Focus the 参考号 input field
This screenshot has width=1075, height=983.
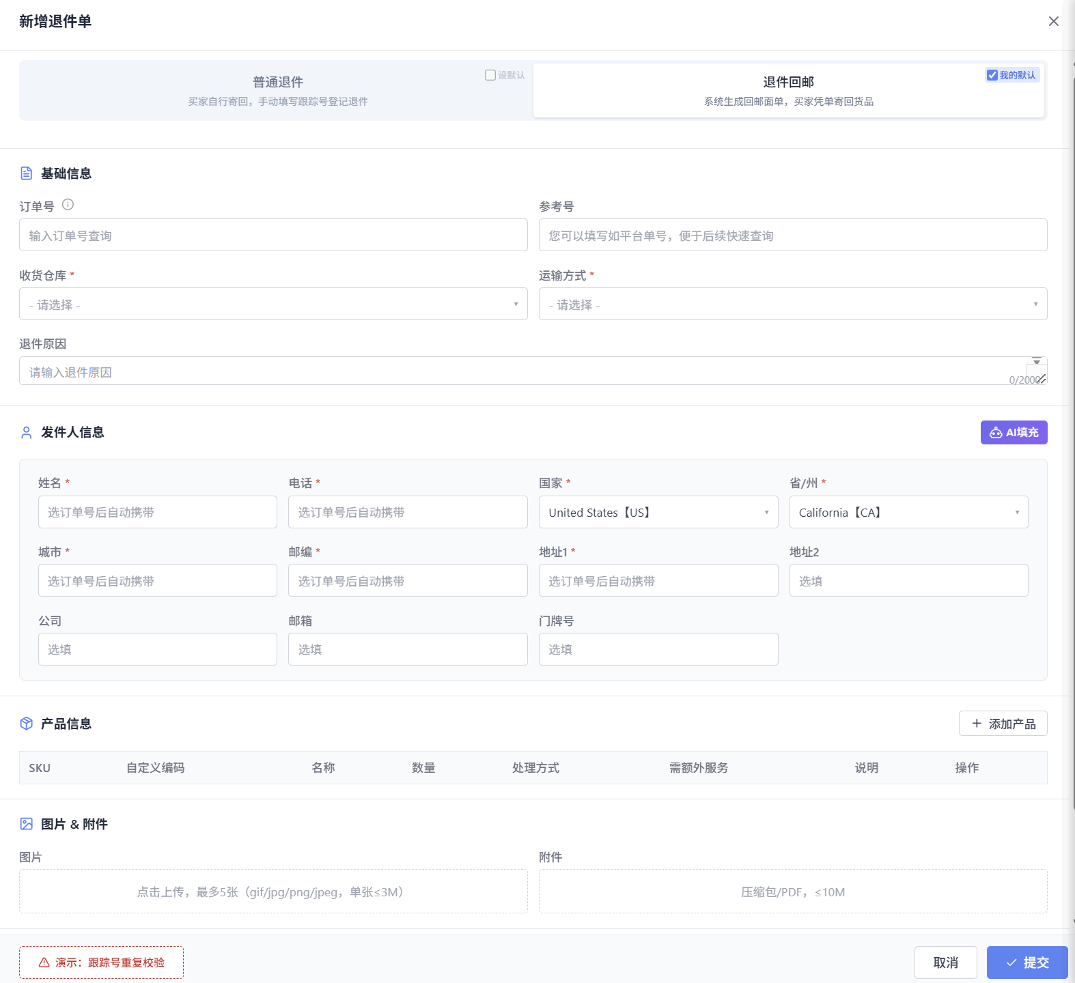793,235
